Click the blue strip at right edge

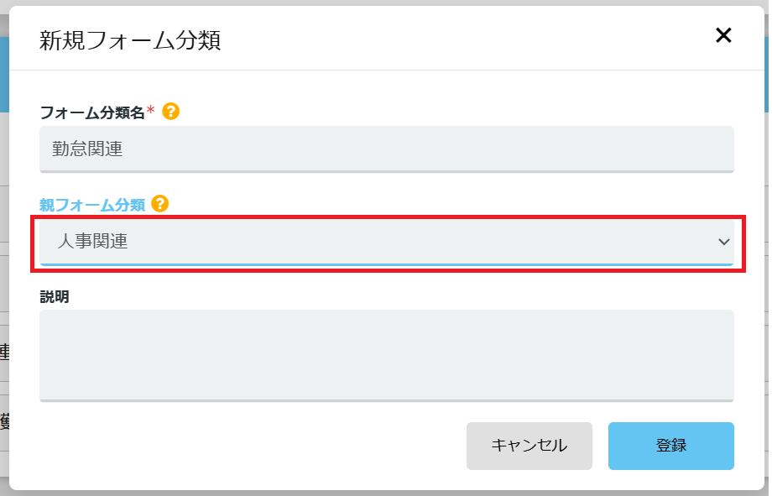pos(767,74)
